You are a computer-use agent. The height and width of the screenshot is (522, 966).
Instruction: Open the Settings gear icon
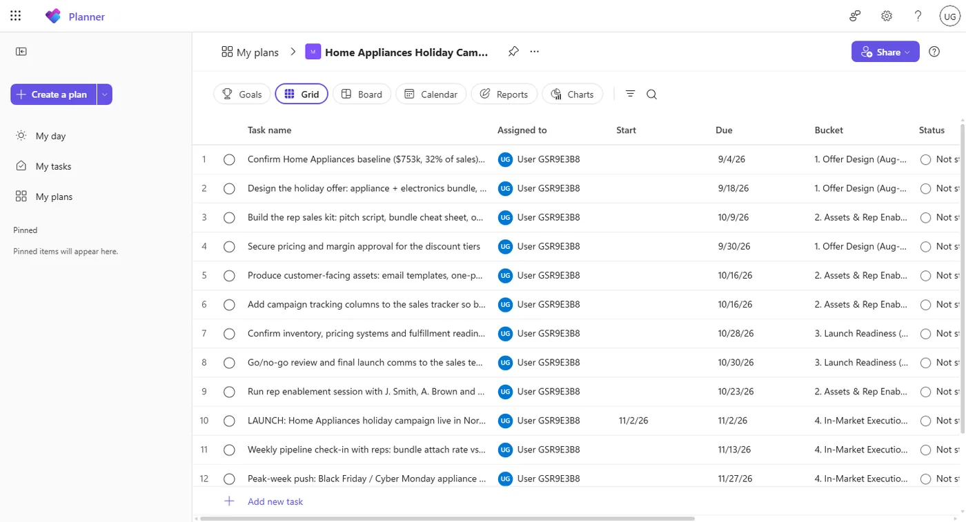(x=887, y=16)
